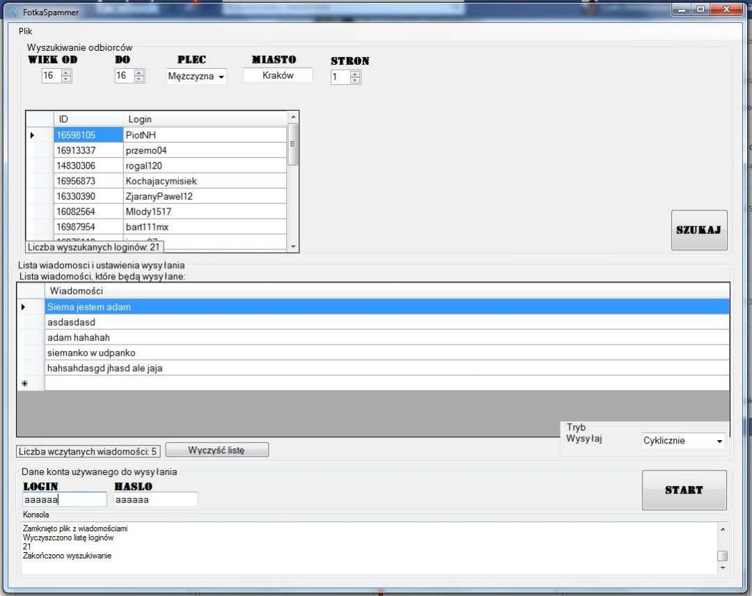This screenshot has height=596, width=752.
Task: Click the ID column header
Action: [88, 119]
